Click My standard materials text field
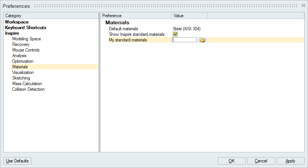 point(184,40)
